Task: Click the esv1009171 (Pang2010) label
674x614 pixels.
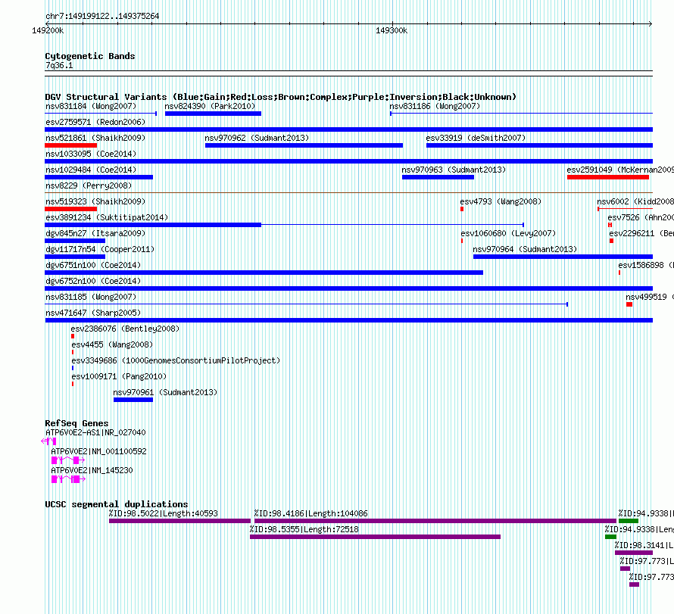Action: click(x=119, y=376)
